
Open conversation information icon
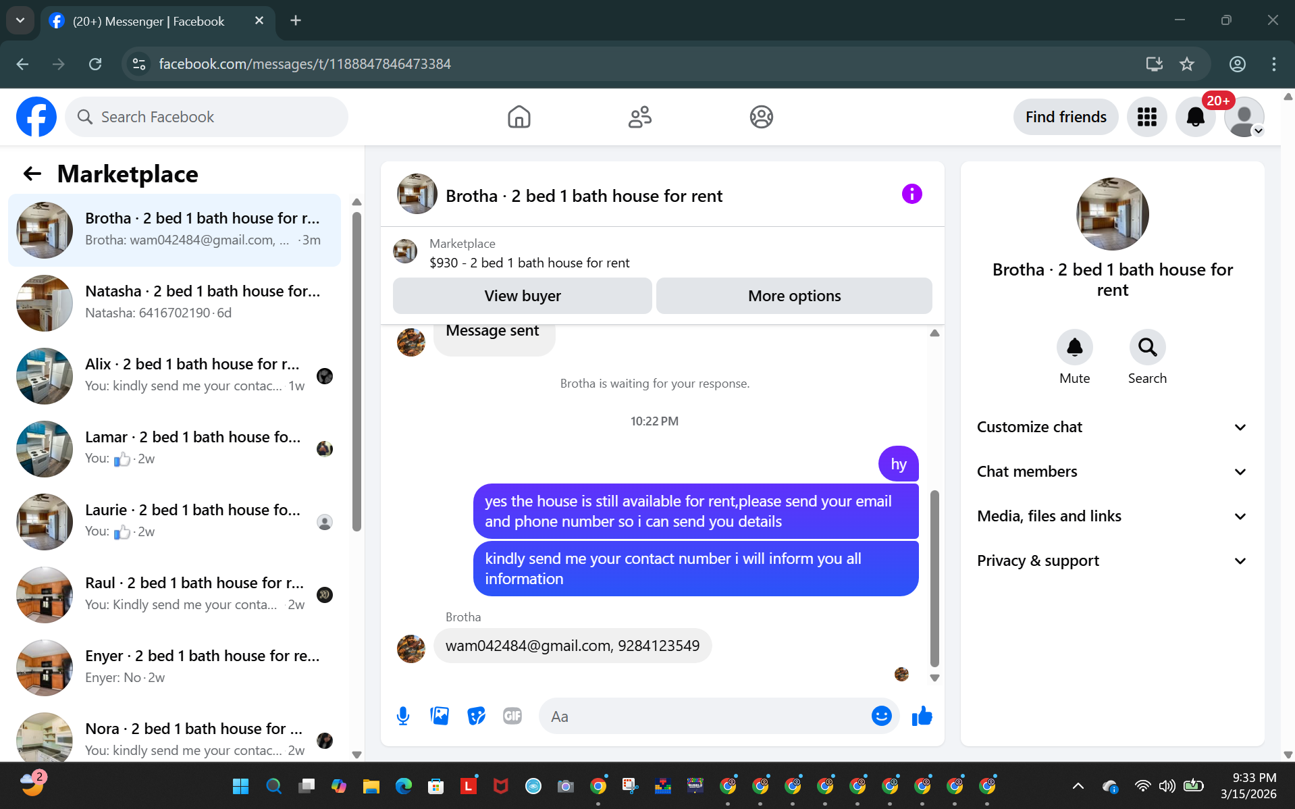[911, 194]
